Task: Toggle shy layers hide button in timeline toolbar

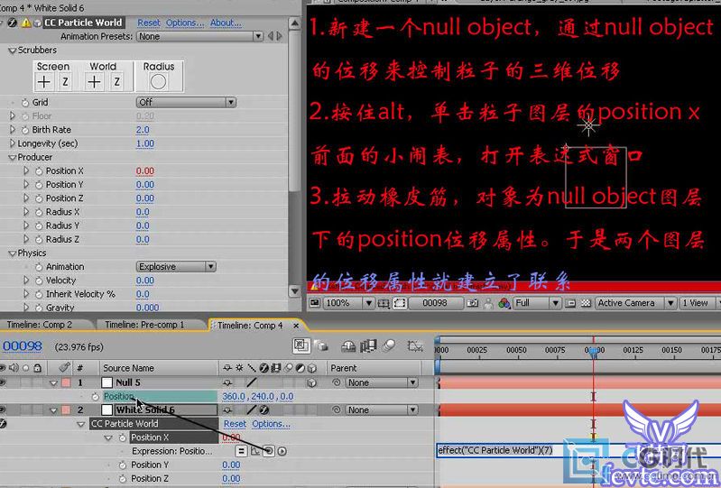Action: (x=348, y=346)
